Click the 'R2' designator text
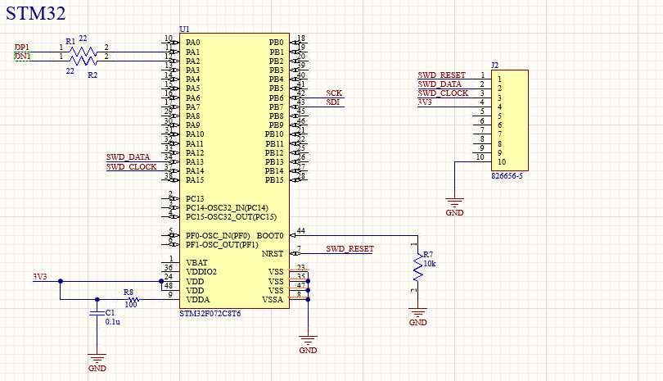The height and width of the screenshot is (381, 663). tap(92, 75)
